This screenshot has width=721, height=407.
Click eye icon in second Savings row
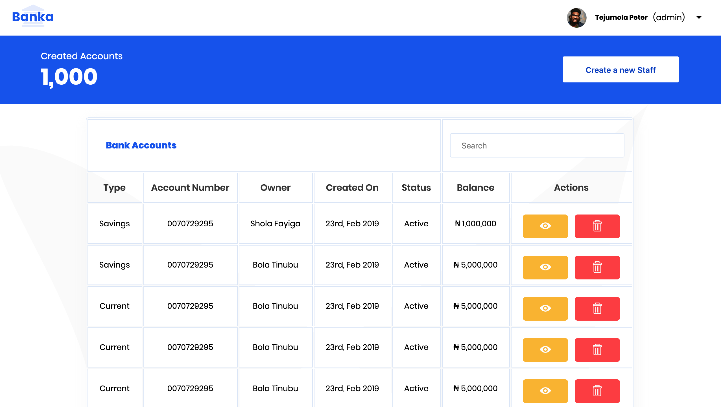coord(545,267)
